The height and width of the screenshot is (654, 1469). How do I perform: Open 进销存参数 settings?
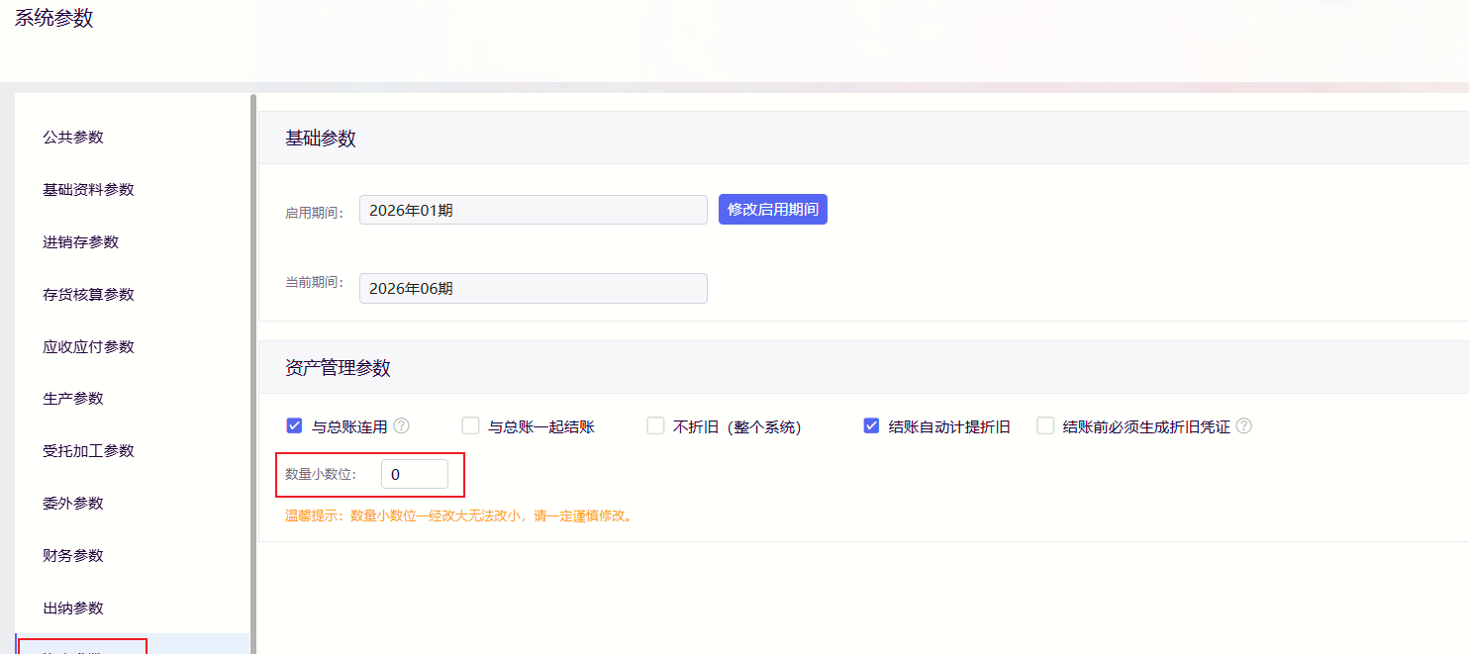click(x=81, y=242)
